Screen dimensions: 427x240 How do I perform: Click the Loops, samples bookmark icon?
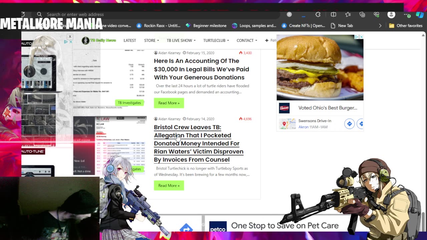pos(235,26)
